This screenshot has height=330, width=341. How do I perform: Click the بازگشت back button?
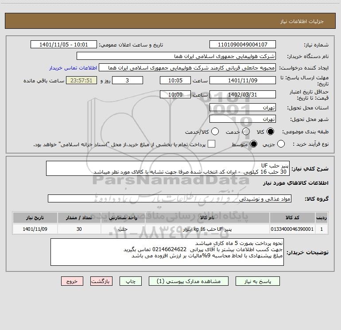101,281
